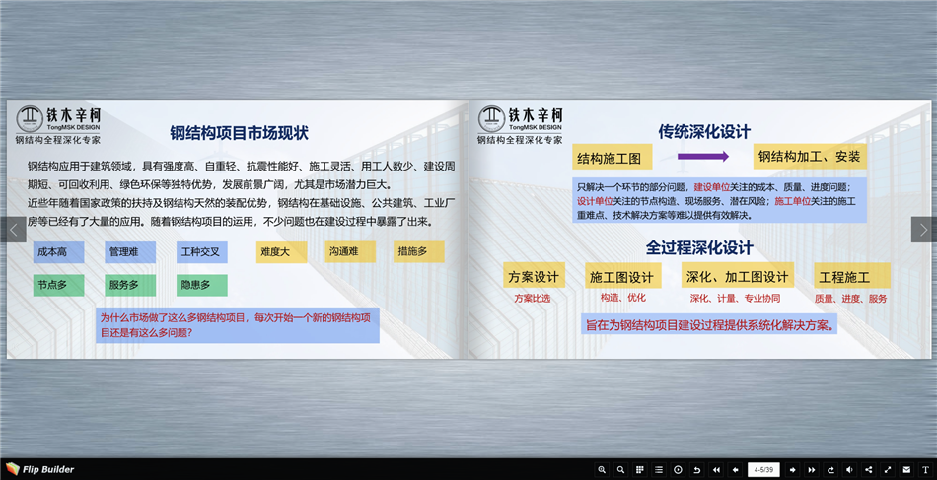Open the share options
Viewport: 937px width, 480px height.
(869, 470)
